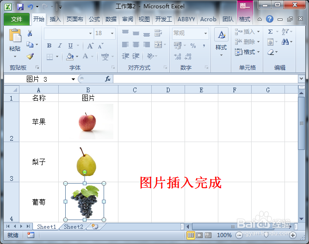Click the Clear eraser icon
This screenshot has height=244, width=309.
[x=271, y=52]
